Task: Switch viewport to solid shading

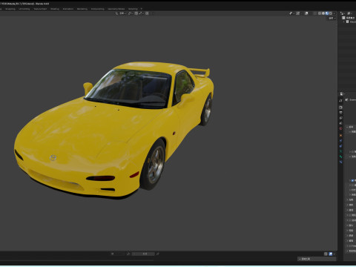Action: (x=323, y=13)
